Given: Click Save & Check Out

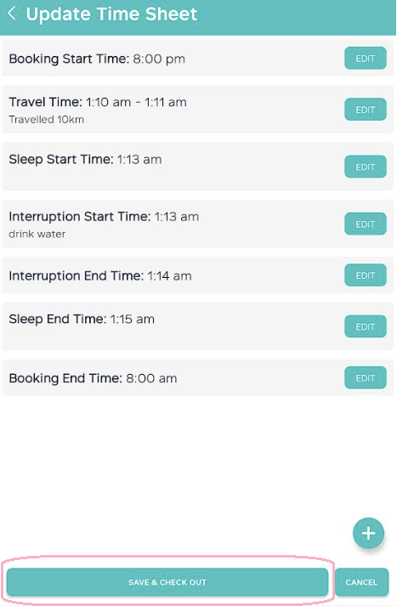Looking at the screenshot, I should click(x=167, y=582).
